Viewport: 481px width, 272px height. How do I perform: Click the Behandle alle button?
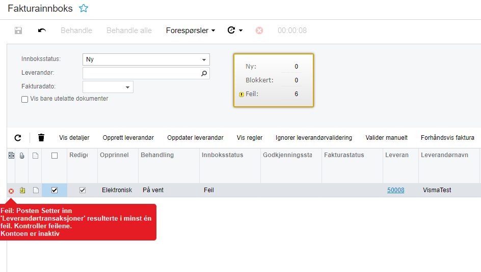click(129, 31)
